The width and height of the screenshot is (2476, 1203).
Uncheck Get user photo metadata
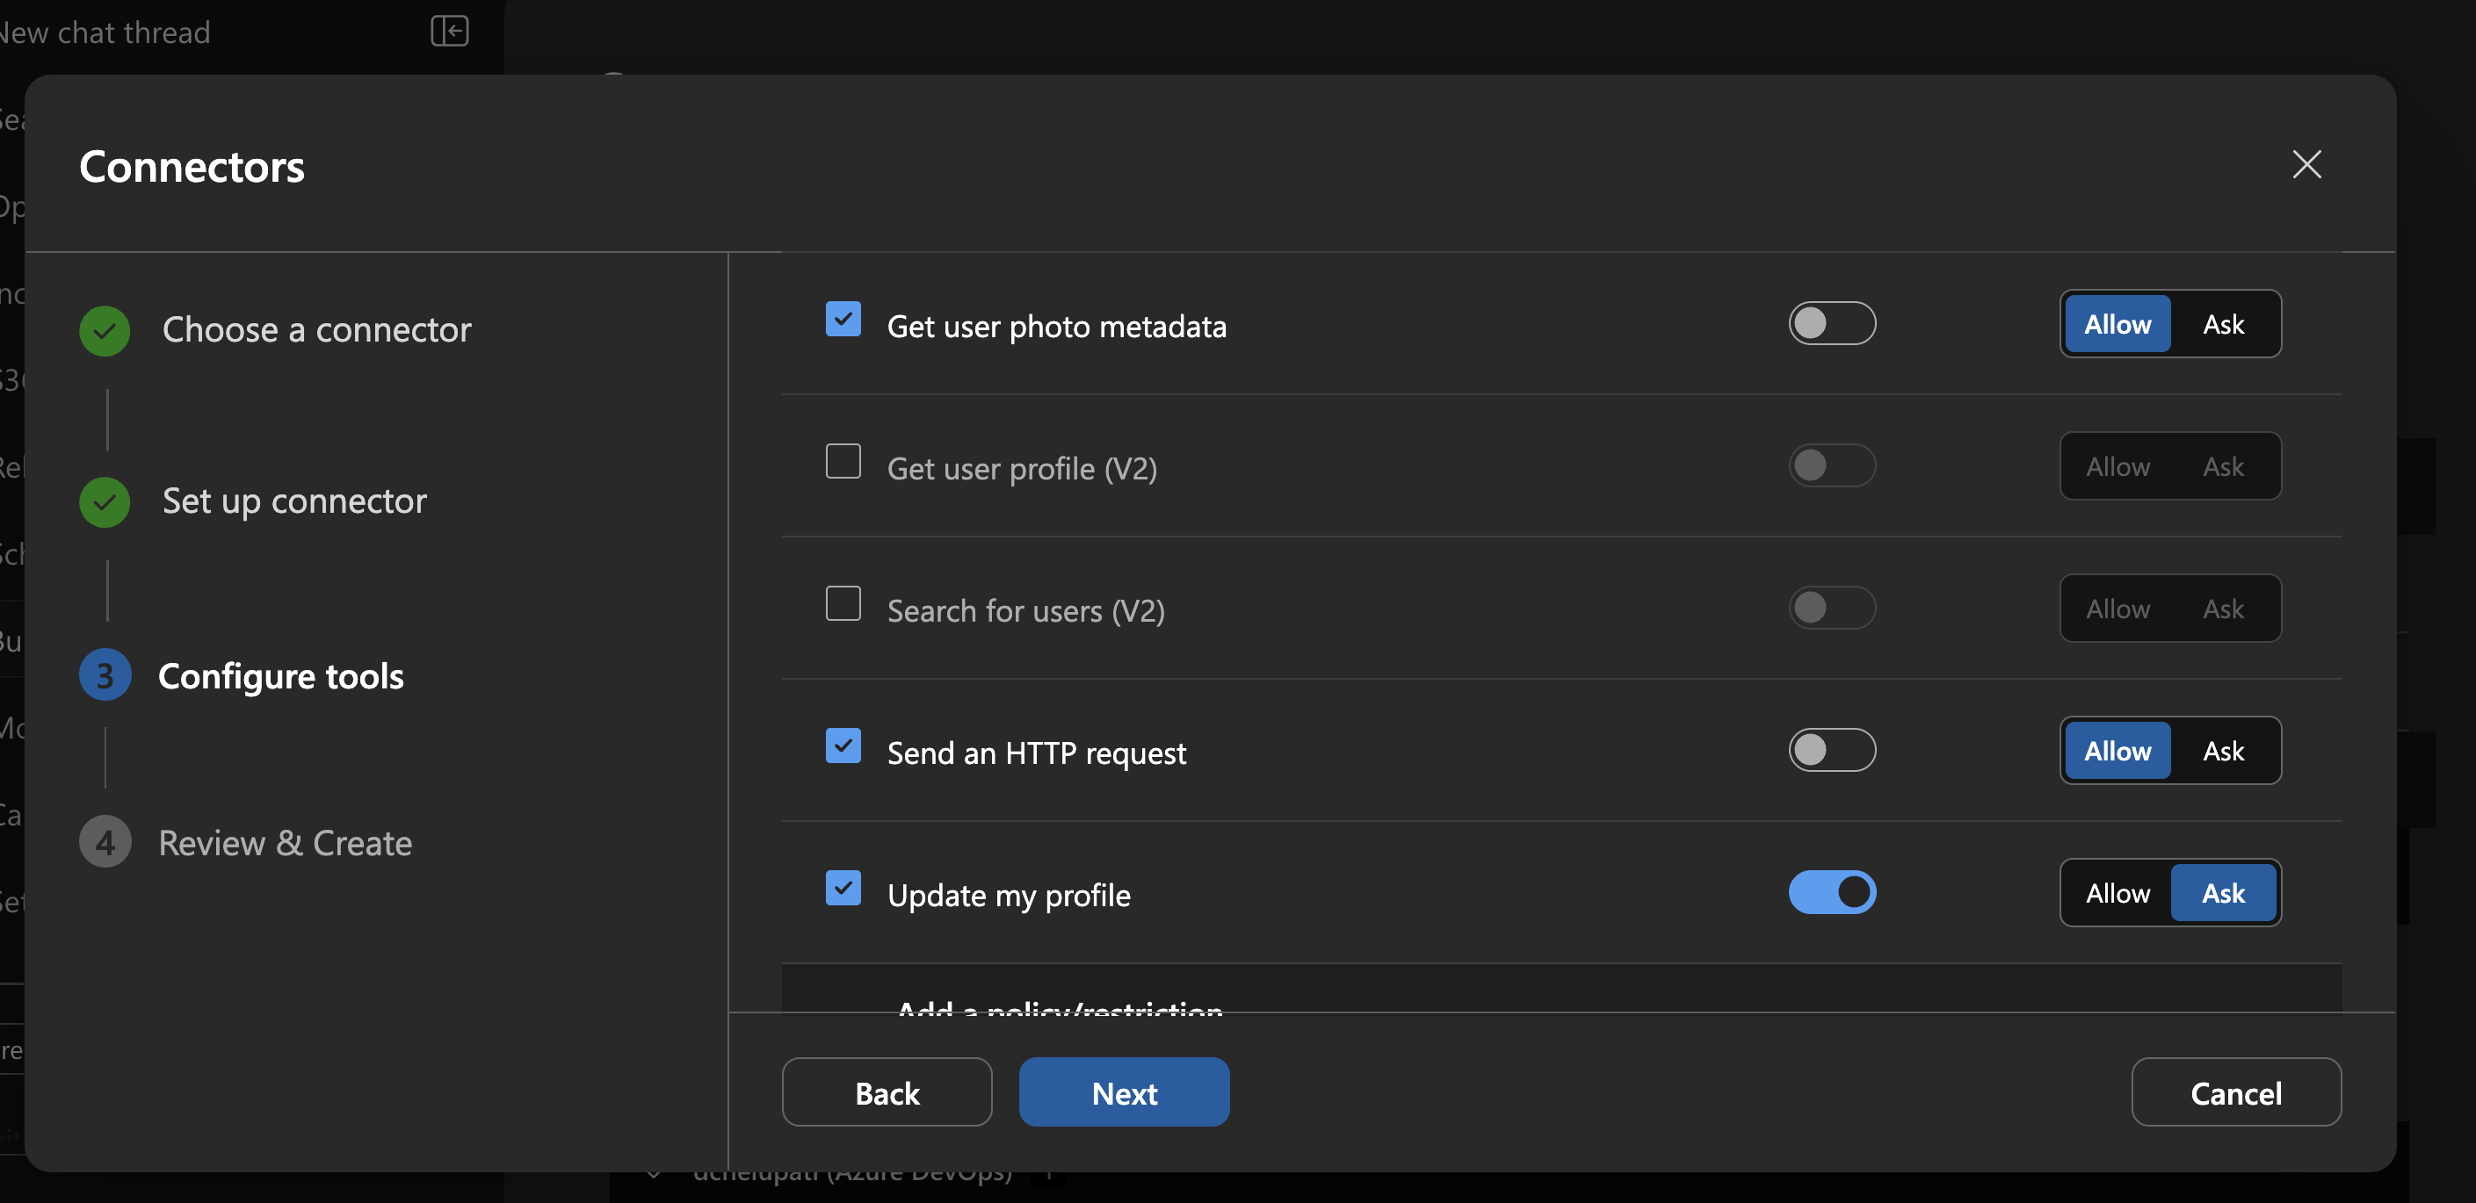843,319
